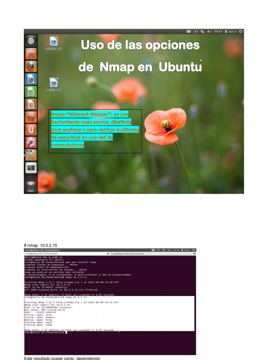Open dulce user menu in terminal panel

point(186,250)
